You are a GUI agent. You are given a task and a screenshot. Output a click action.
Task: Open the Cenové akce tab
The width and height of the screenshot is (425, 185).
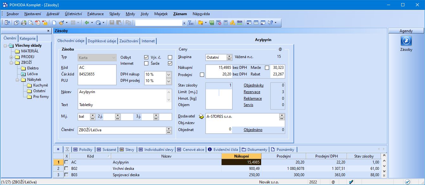pos(190,149)
